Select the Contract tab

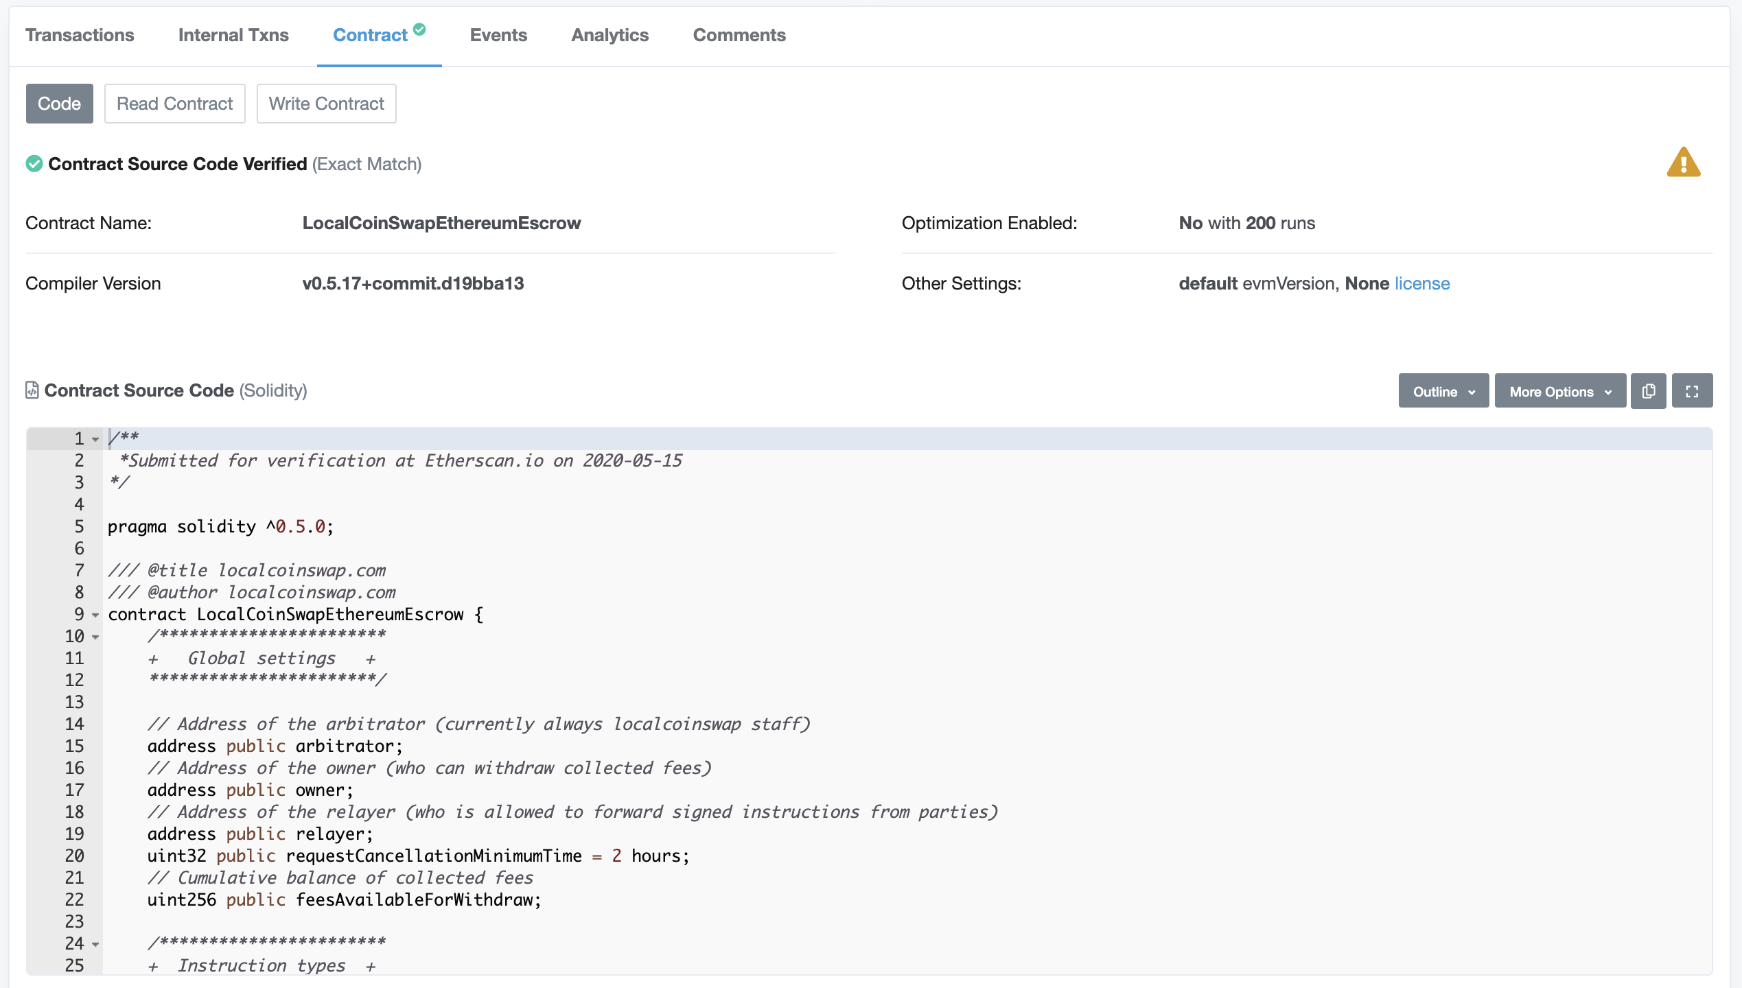371,35
